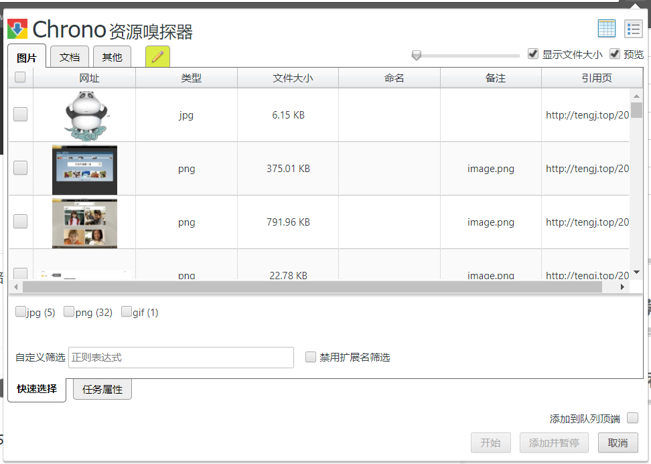The image size is (651, 464).
Task: Open the yellow pencil edit tab
Action: tap(157, 56)
